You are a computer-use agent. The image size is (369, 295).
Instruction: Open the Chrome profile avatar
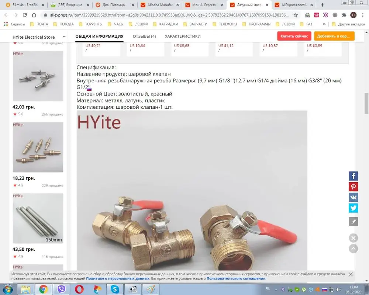point(353,15)
